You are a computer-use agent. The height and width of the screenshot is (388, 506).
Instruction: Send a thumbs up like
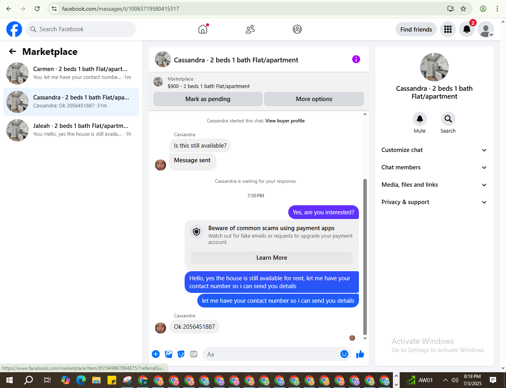(360, 354)
